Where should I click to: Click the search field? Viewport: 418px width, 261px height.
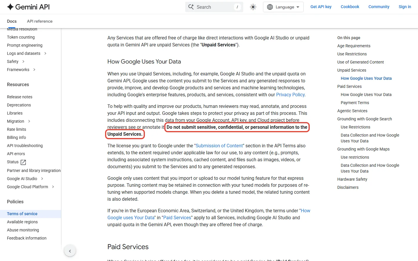(x=214, y=7)
